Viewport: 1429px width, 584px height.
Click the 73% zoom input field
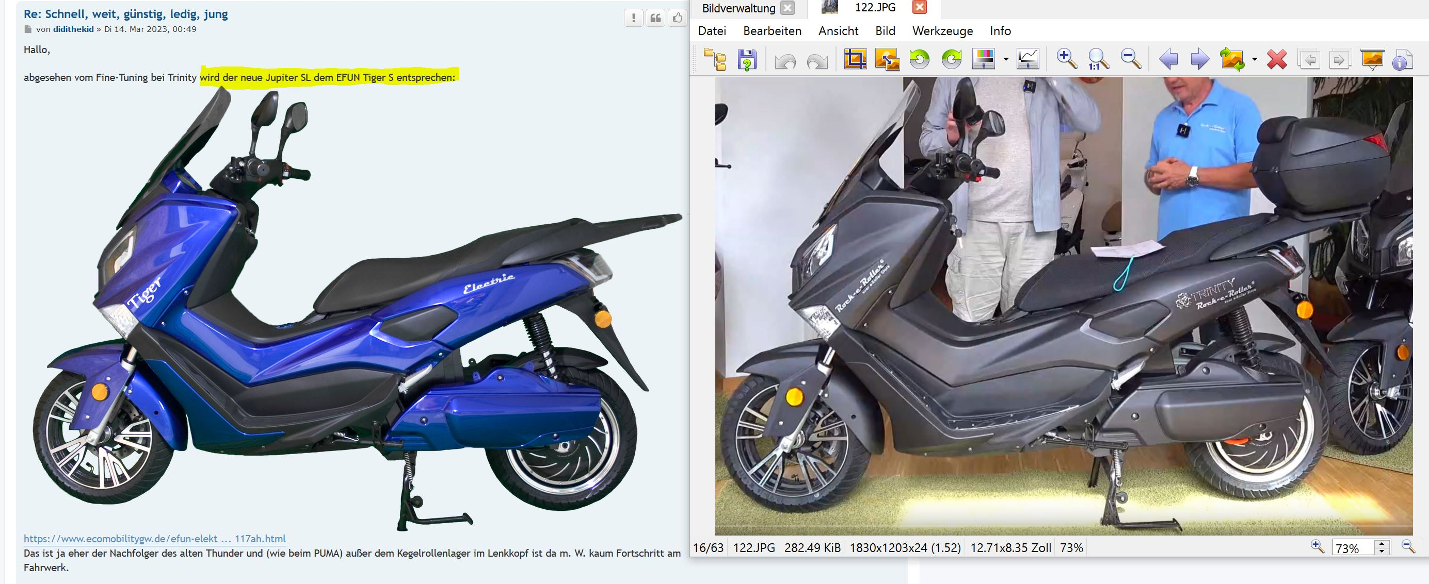(x=1353, y=548)
